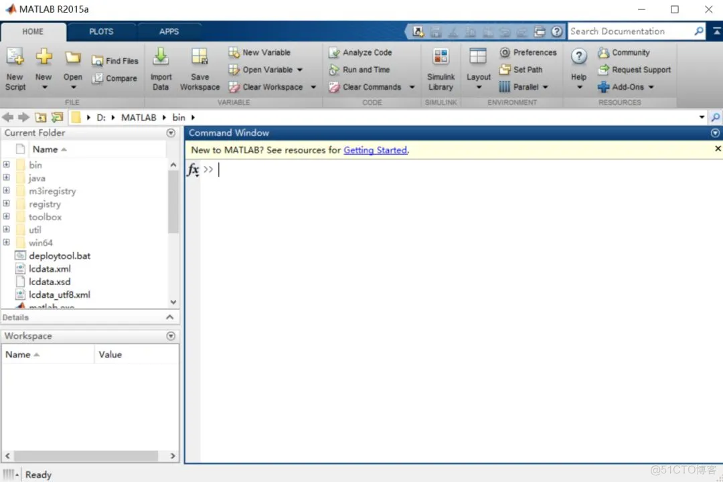
Task: Go up one folder level
Action: (41, 118)
